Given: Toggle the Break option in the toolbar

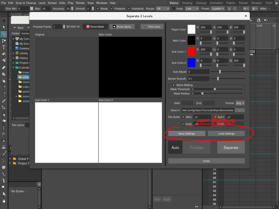Looking at the screenshot, I should [98, 8].
